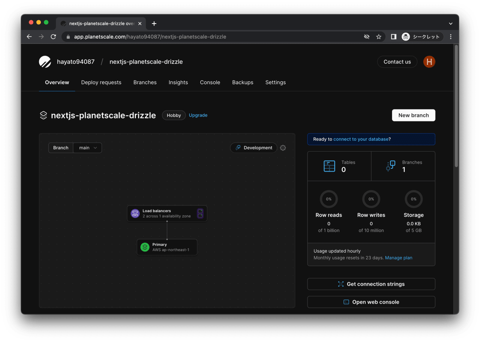Open the Deploy requests tab
This screenshot has width=480, height=342.
pos(101,83)
